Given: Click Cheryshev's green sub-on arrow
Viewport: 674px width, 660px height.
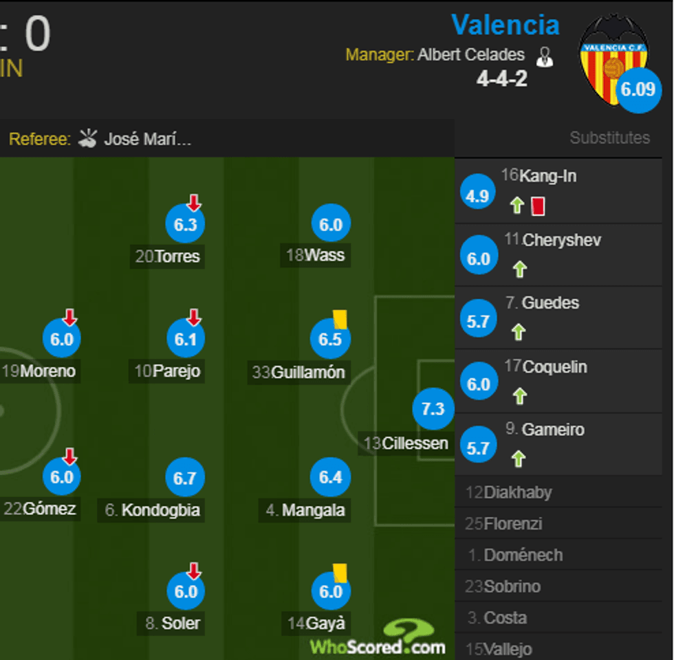Looking at the screenshot, I should pyautogui.click(x=519, y=269).
